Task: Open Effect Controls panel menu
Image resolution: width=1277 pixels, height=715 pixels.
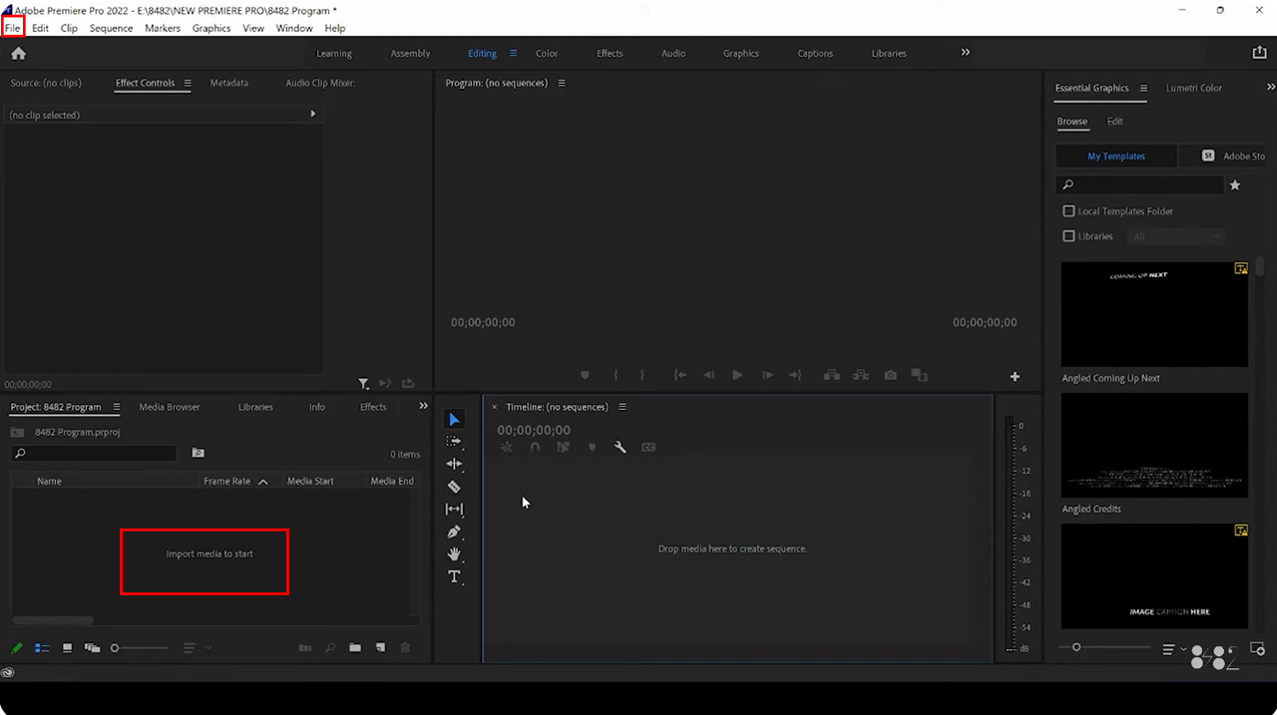Action: 187,83
